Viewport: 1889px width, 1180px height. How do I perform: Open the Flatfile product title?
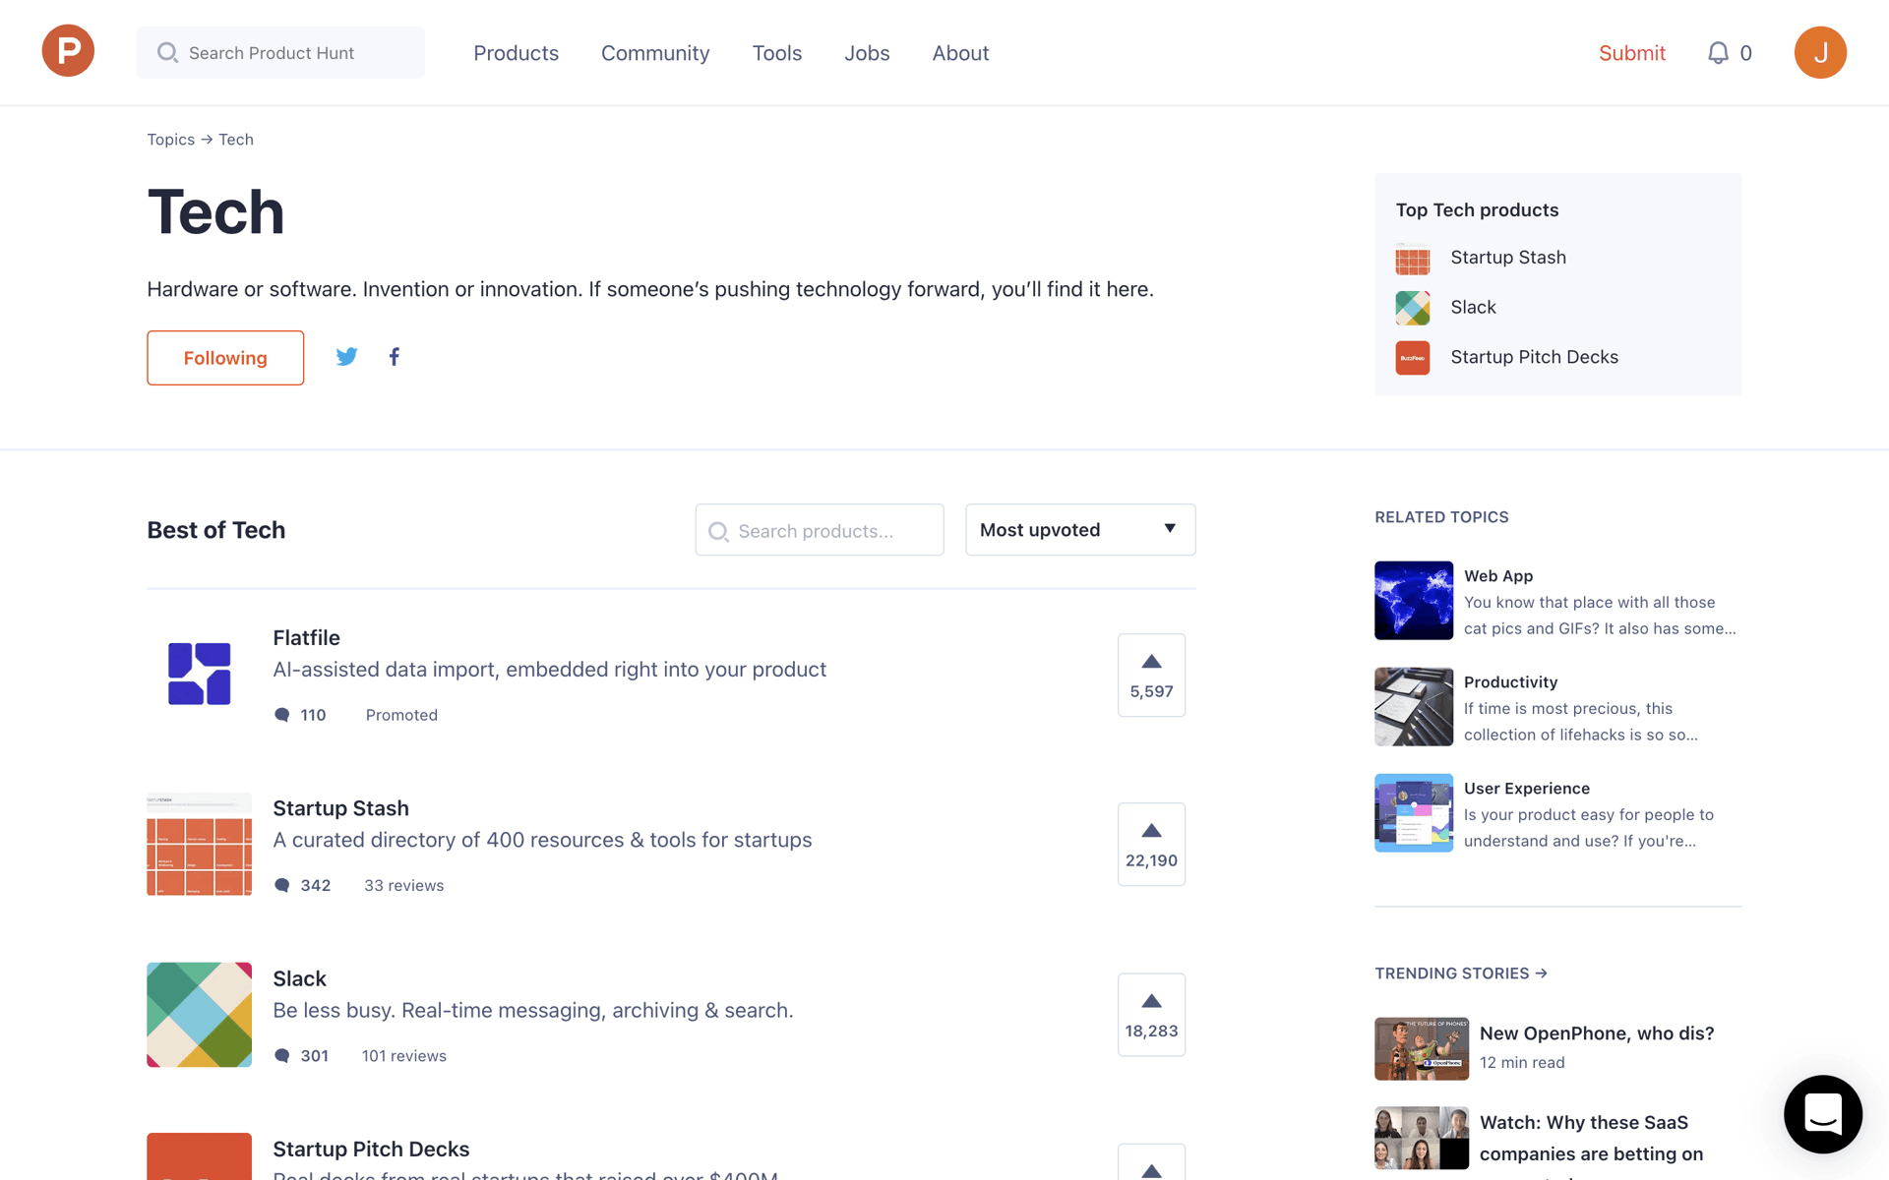pos(306,638)
